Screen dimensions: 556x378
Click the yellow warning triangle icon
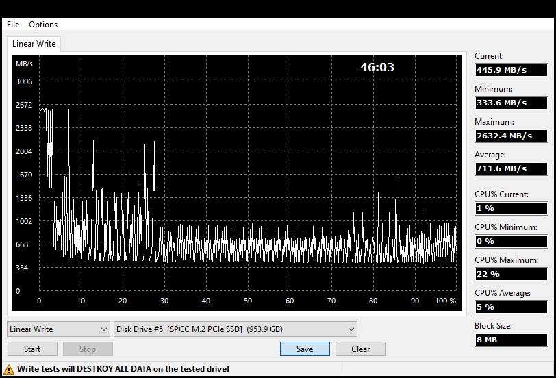8,370
